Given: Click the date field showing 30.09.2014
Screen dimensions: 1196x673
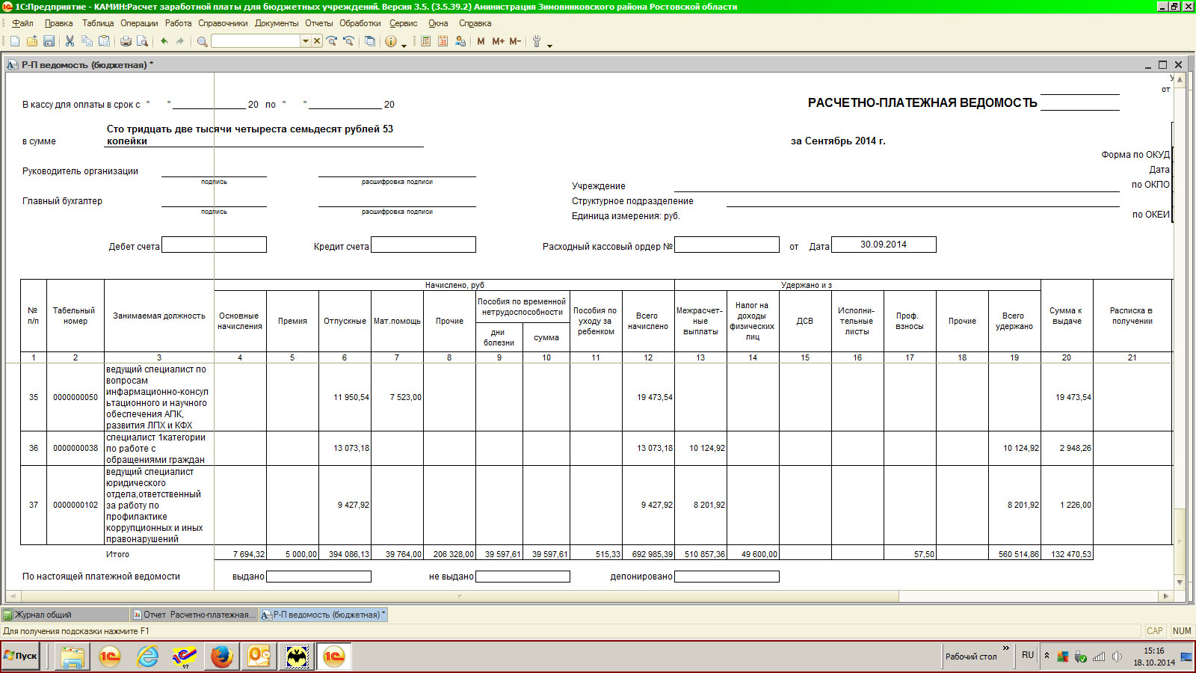Looking at the screenshot, I should [x=884, y=245].
